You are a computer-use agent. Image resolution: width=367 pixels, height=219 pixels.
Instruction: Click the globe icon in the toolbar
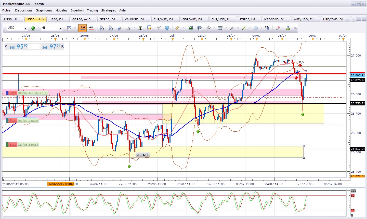click(x=167, y=28)
